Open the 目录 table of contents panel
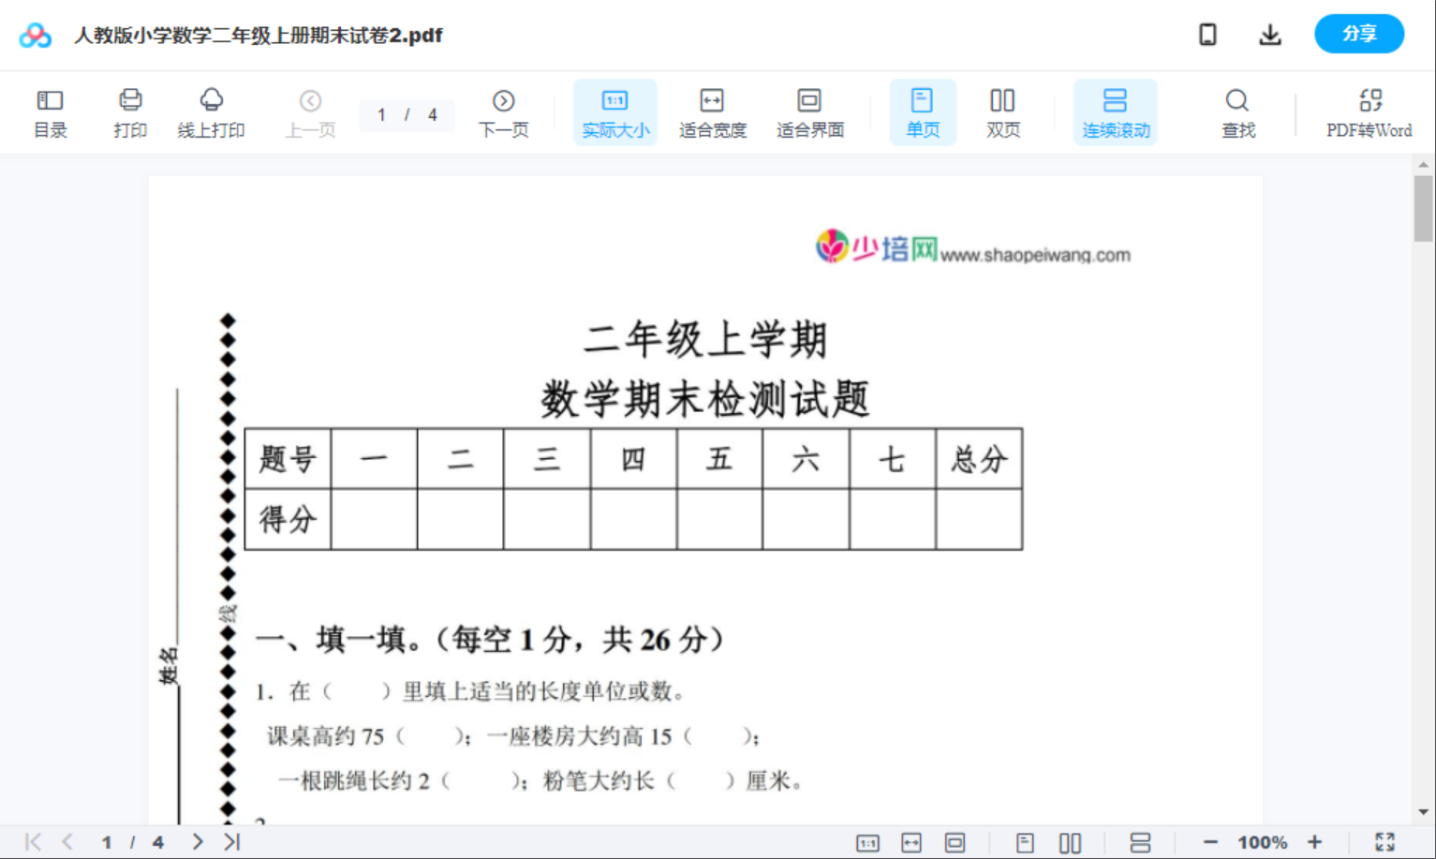Viewport: 1436px width, 859px height. click(x=50, y=111)
